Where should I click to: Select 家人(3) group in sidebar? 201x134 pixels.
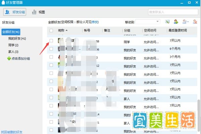click(x=13, y=52)
